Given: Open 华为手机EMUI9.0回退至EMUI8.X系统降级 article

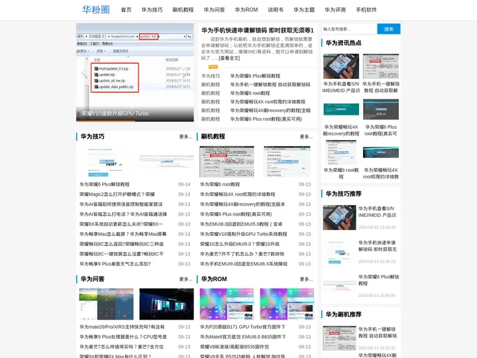Looking at the screenshot, I should pos(244,264).
